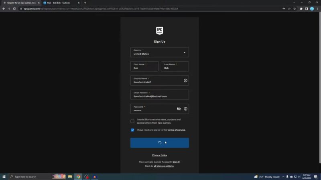Open the Windows Start menu
Screen dimensions: 321x180
[4, 177]
